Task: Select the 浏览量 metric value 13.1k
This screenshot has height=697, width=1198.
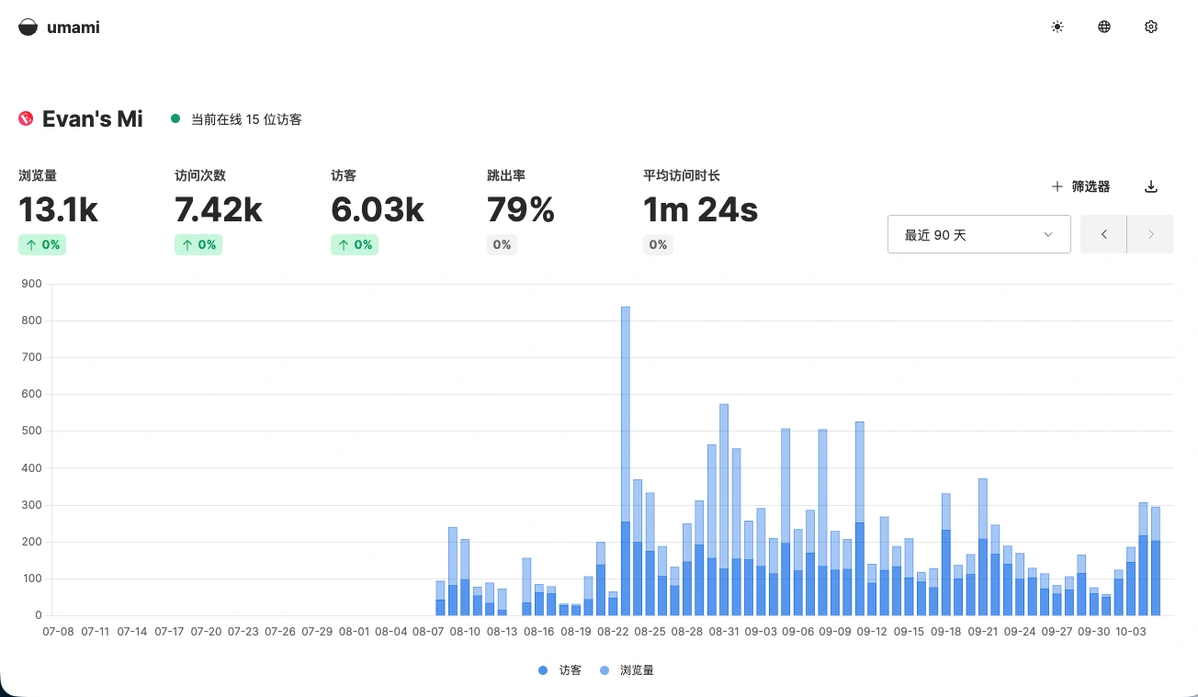Action: click(59, 210)
